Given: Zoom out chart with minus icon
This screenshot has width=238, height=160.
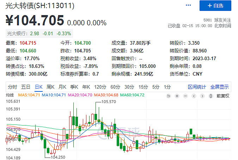Looking at the screenshot, I should (185, 96).
